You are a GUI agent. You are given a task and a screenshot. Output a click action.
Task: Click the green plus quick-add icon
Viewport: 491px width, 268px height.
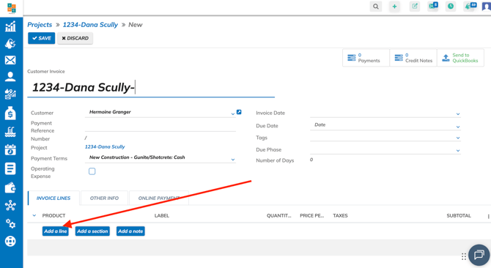[x=394, y=7]
